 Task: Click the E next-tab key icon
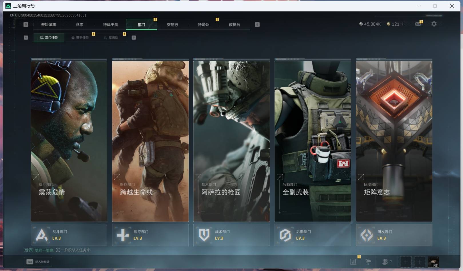pyautogui.click(x=257, y=25)
